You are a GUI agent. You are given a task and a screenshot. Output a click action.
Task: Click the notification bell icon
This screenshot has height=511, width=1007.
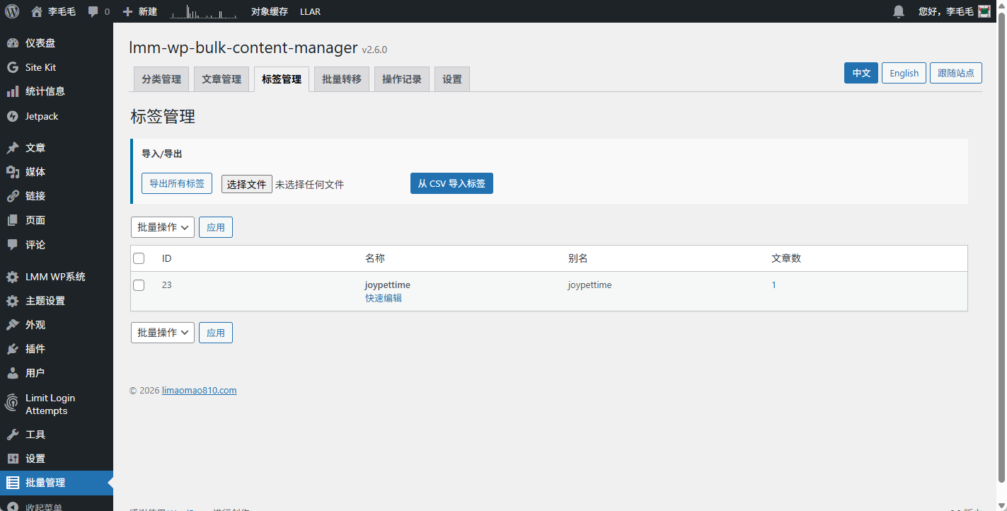(x=899, y=11)
